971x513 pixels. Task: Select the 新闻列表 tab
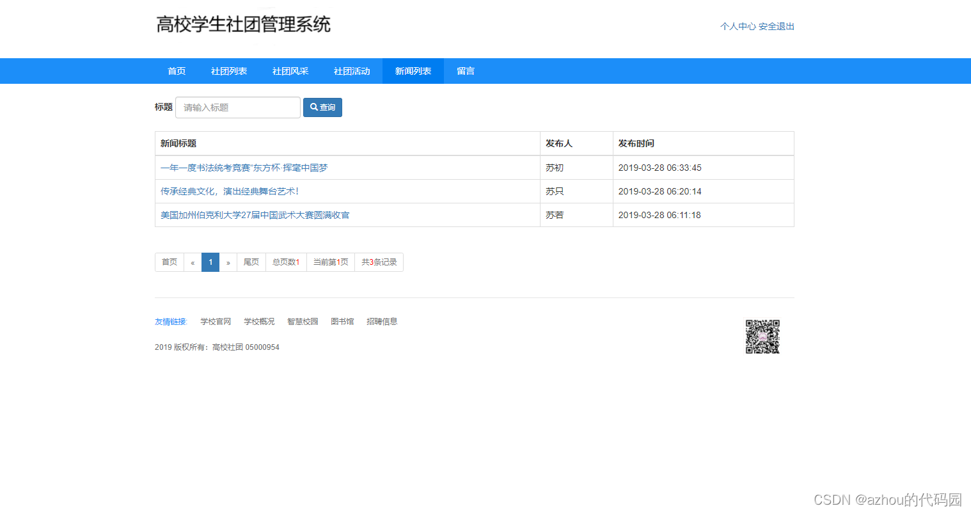click(413, 71)
